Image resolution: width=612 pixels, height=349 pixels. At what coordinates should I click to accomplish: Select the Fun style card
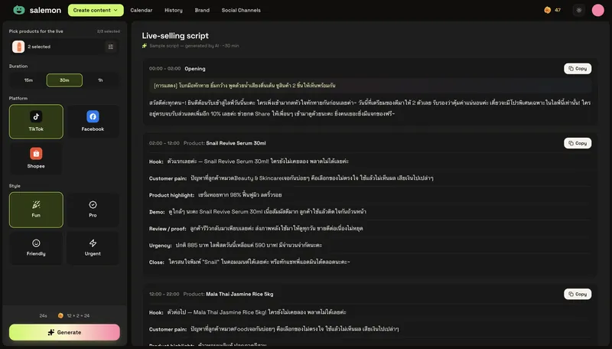click(x=36, y=210)
